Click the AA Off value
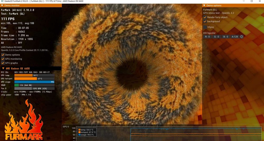This screenshot has width=264, height=141. tap(20, 43)
